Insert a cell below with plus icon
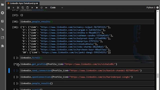Image resolution: width=160 pixels, height=90 pixels. 13,8
